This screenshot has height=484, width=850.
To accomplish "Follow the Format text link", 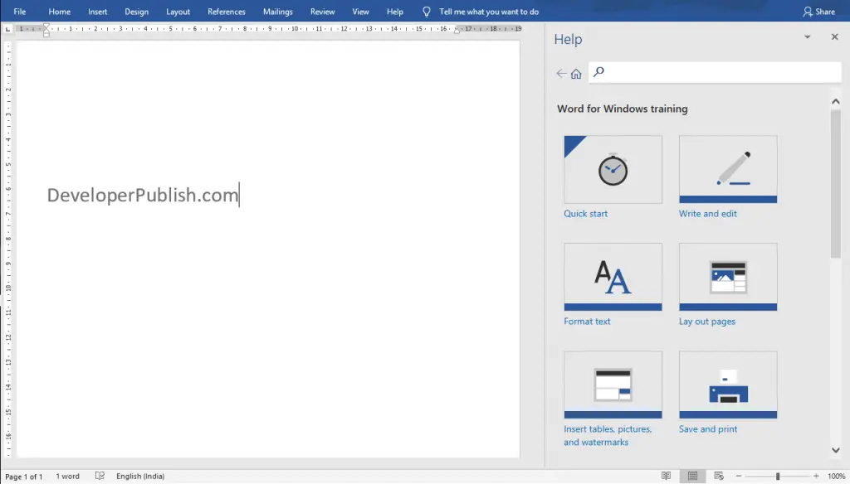I will [x=587, y=321].
